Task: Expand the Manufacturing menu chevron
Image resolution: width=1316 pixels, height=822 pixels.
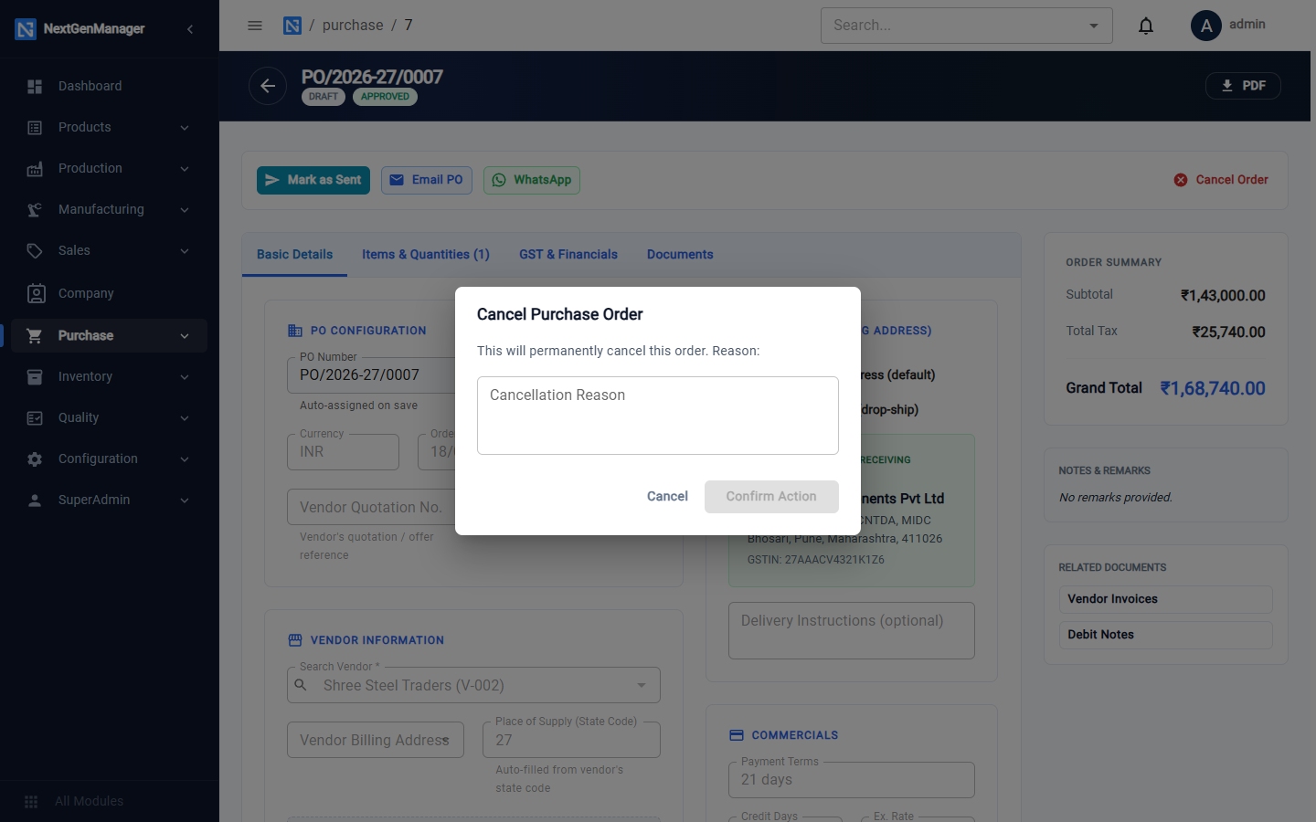Action: 185,210
